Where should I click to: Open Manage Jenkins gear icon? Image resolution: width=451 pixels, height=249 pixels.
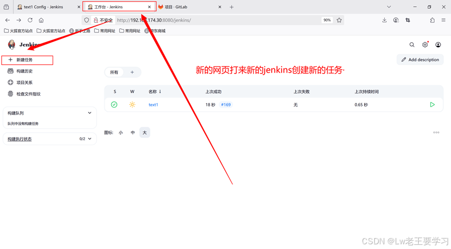click(x=425, y=44)
